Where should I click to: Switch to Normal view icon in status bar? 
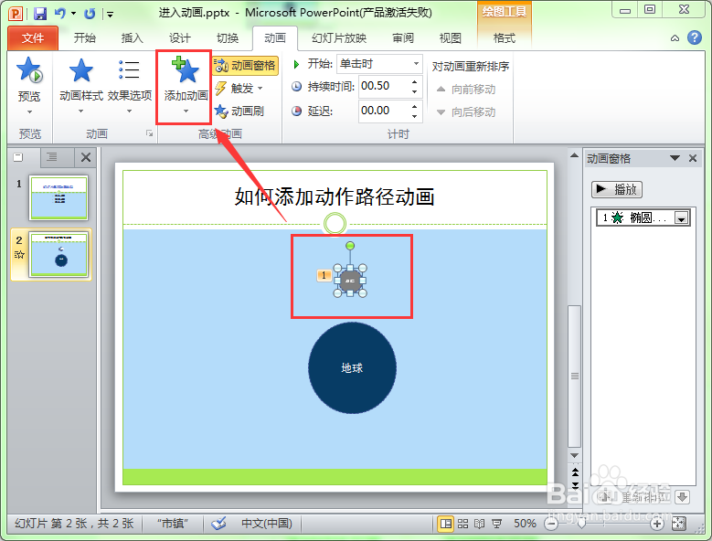445,524
